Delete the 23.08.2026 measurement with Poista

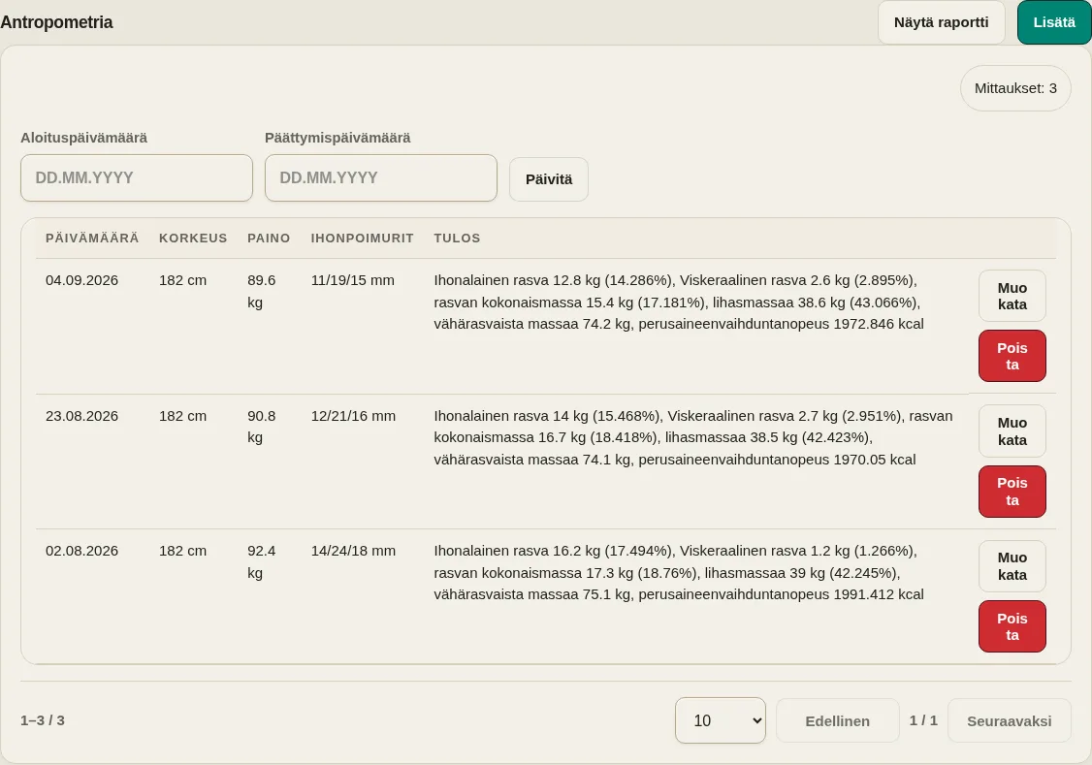1012,492
